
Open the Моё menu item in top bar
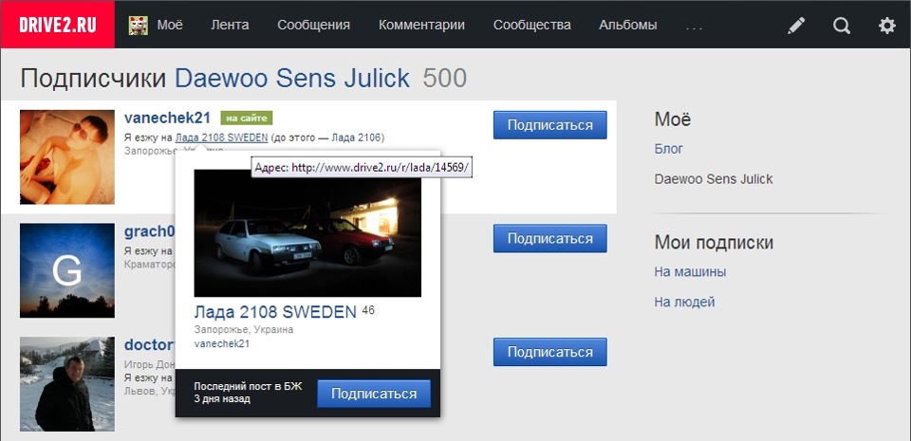[170, 25]
